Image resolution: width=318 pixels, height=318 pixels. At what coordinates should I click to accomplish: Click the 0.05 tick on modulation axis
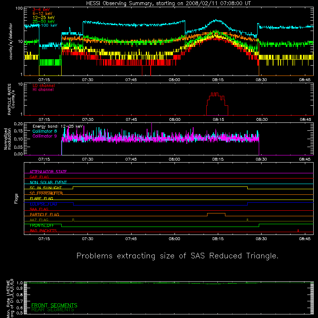click(x=18, y=147)
